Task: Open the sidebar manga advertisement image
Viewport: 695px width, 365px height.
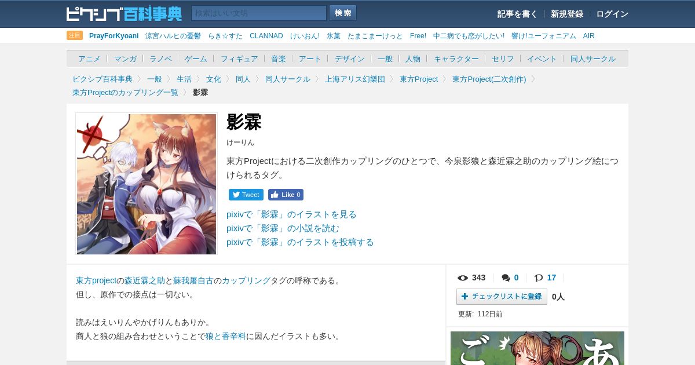Action: click(537, 348)
